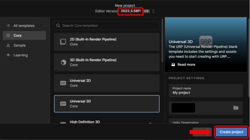Image resolution: width=250 pixels, height=140 pixels.
Task: Click the PROJECT SETTINGS heading
Action: pos(186,78)
